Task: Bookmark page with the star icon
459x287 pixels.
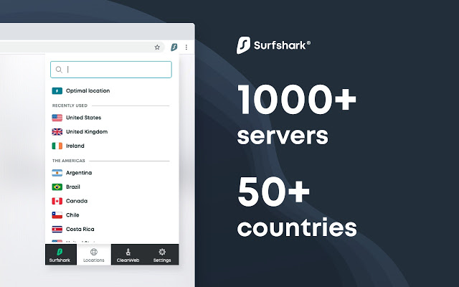Action: [x=157, y=47]
